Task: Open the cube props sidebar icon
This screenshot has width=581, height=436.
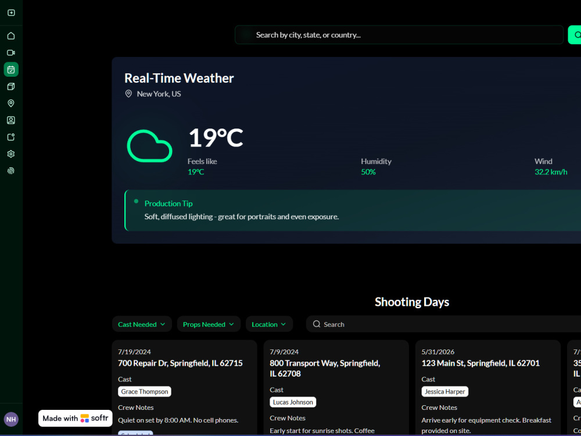Action: click(11, 87)
